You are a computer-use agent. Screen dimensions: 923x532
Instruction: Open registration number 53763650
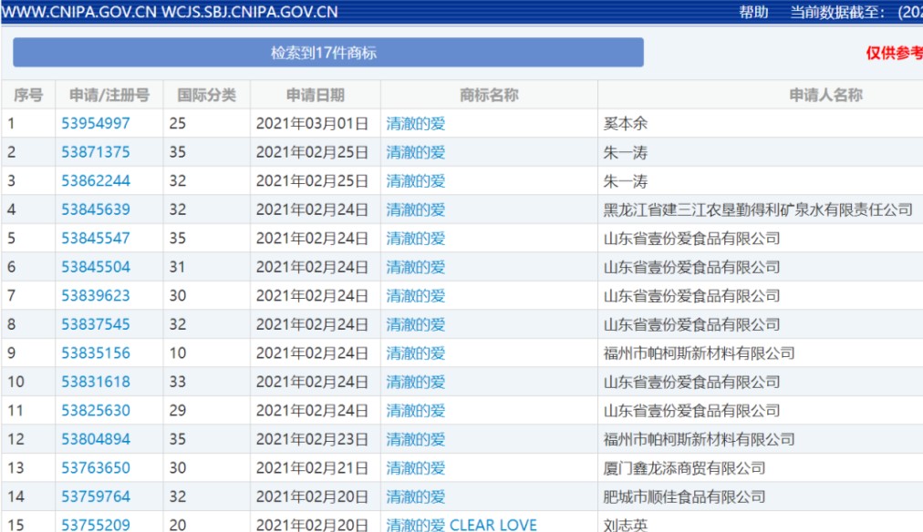pyautogui.click(x=96, y=468)
